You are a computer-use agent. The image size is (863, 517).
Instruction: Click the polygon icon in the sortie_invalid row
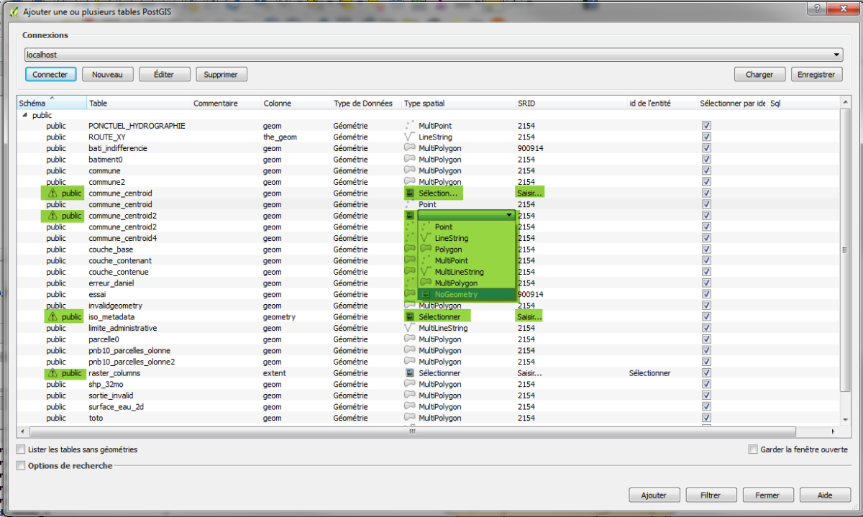pyautogui.click(x=410, y=395)
